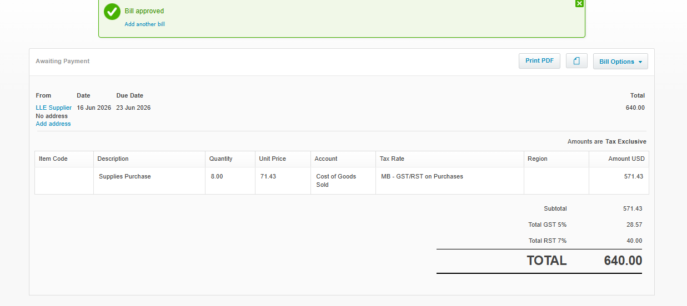Image resolution: width=687 pixels, height=306 pixels.
Task: Click the large TOTAL label
Action: click(547, 261)
